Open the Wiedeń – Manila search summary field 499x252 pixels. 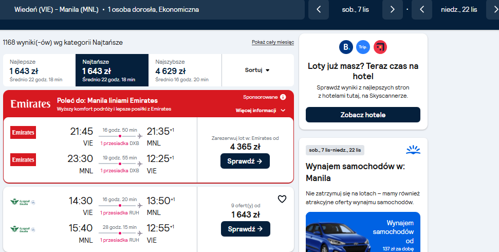click(152, 10)
